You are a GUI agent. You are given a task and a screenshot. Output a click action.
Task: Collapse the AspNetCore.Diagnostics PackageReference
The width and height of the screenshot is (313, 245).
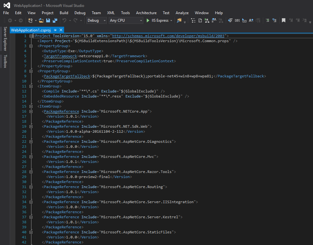(x=31, y=142)
